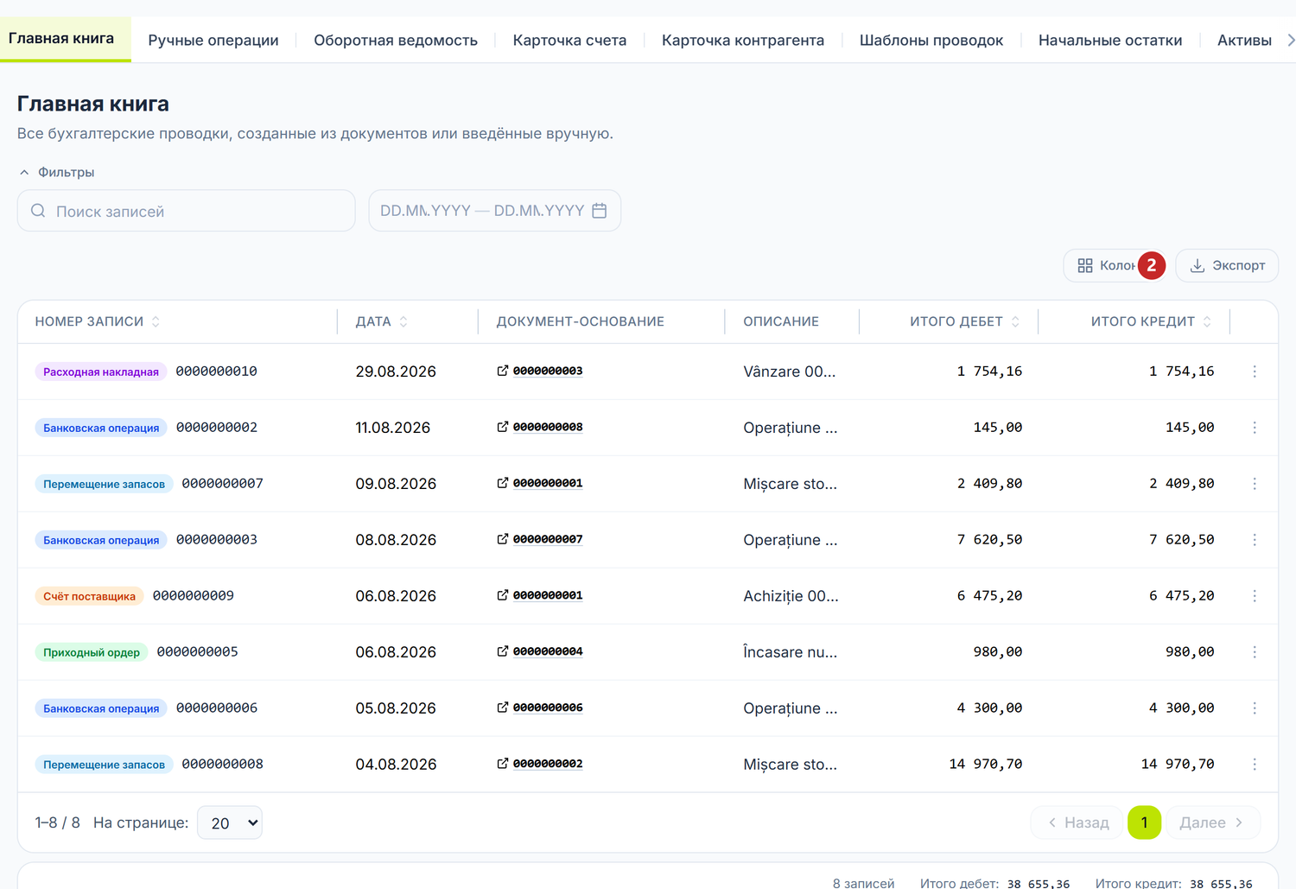Image resolution: width=1296 pixels, height=889 pixels.
Task: Switch to Оборотная ведомость tab
Action: click(x=396, y=40)
